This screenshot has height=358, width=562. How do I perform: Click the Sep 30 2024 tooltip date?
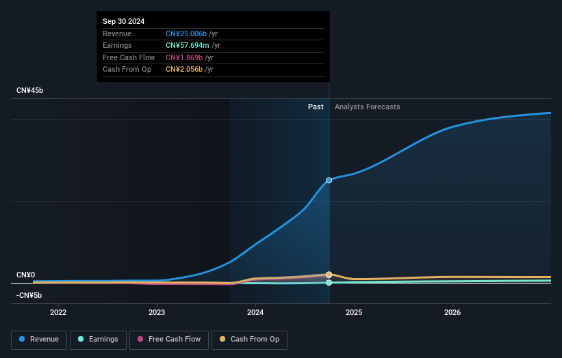(124, 21)
